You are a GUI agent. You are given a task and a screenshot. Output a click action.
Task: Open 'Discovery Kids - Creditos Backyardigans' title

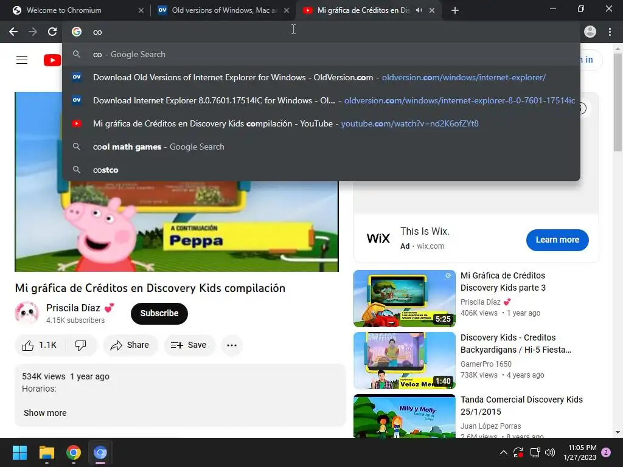(516, 344)
